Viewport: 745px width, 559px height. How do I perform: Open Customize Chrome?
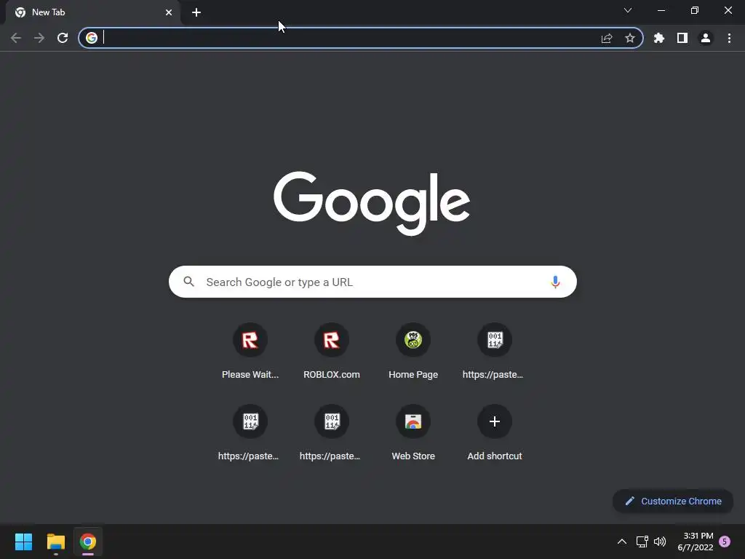(673, 501)
